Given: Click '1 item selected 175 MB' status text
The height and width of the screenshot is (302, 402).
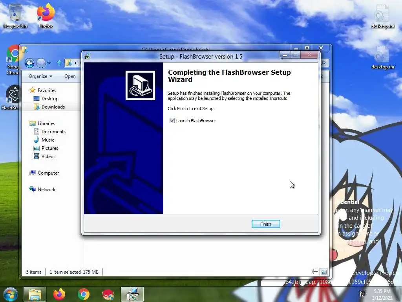Looking at the screenshot, I should click(x=74, y=272).
